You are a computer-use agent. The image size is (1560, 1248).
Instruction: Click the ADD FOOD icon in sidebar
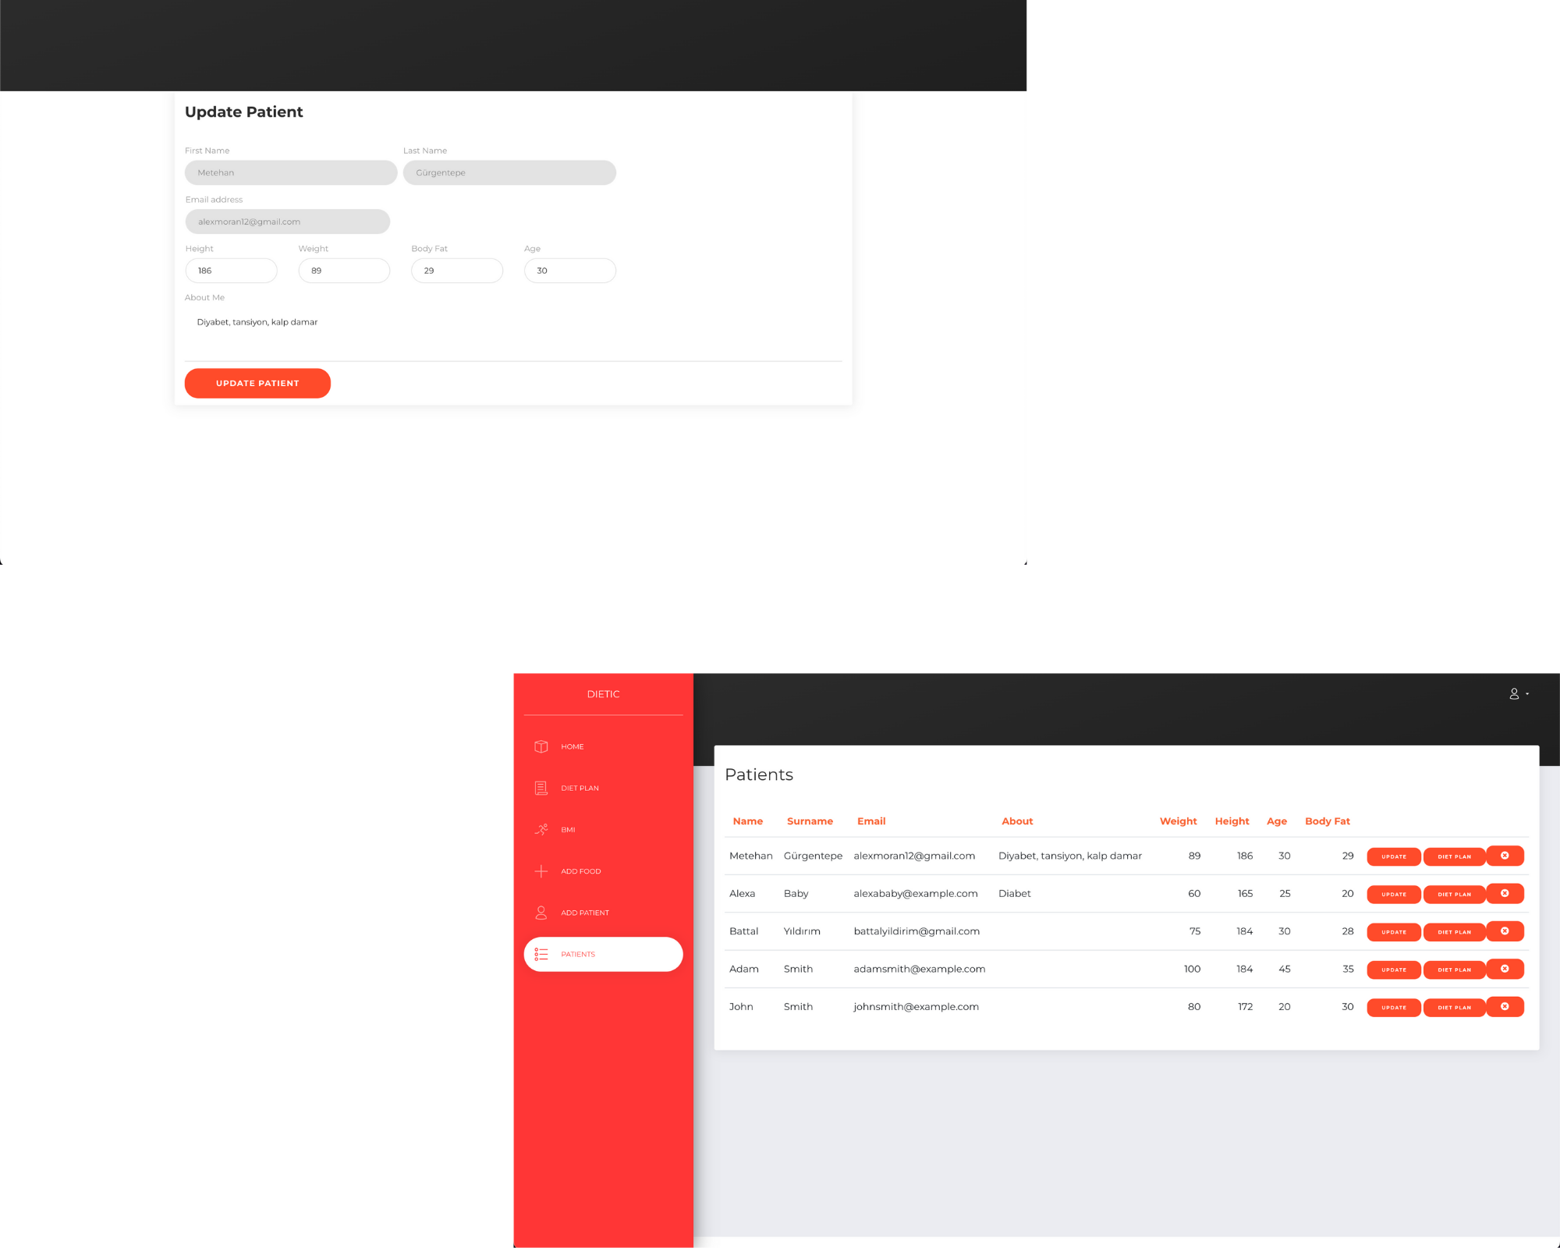pos(540,870)
